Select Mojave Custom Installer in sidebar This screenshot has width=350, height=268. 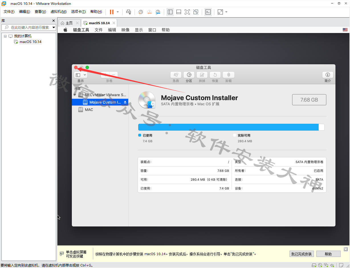(x=100, y=102)
